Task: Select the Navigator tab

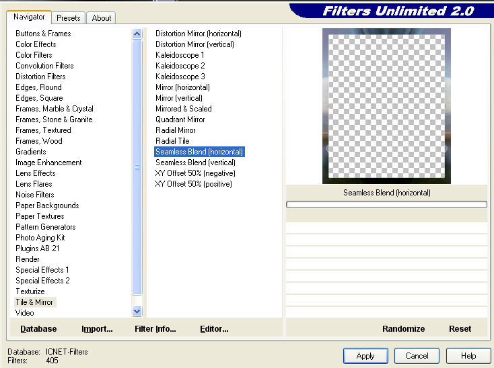Action: pos(30,17)
